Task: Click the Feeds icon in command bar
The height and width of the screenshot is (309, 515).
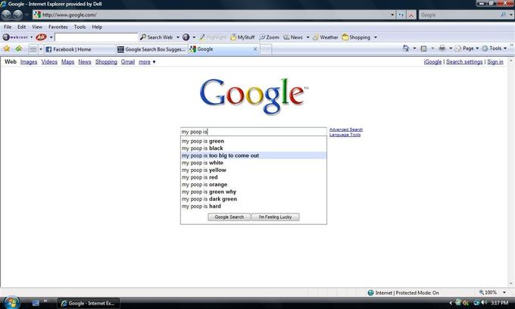Action: click(x=423, y=48)
